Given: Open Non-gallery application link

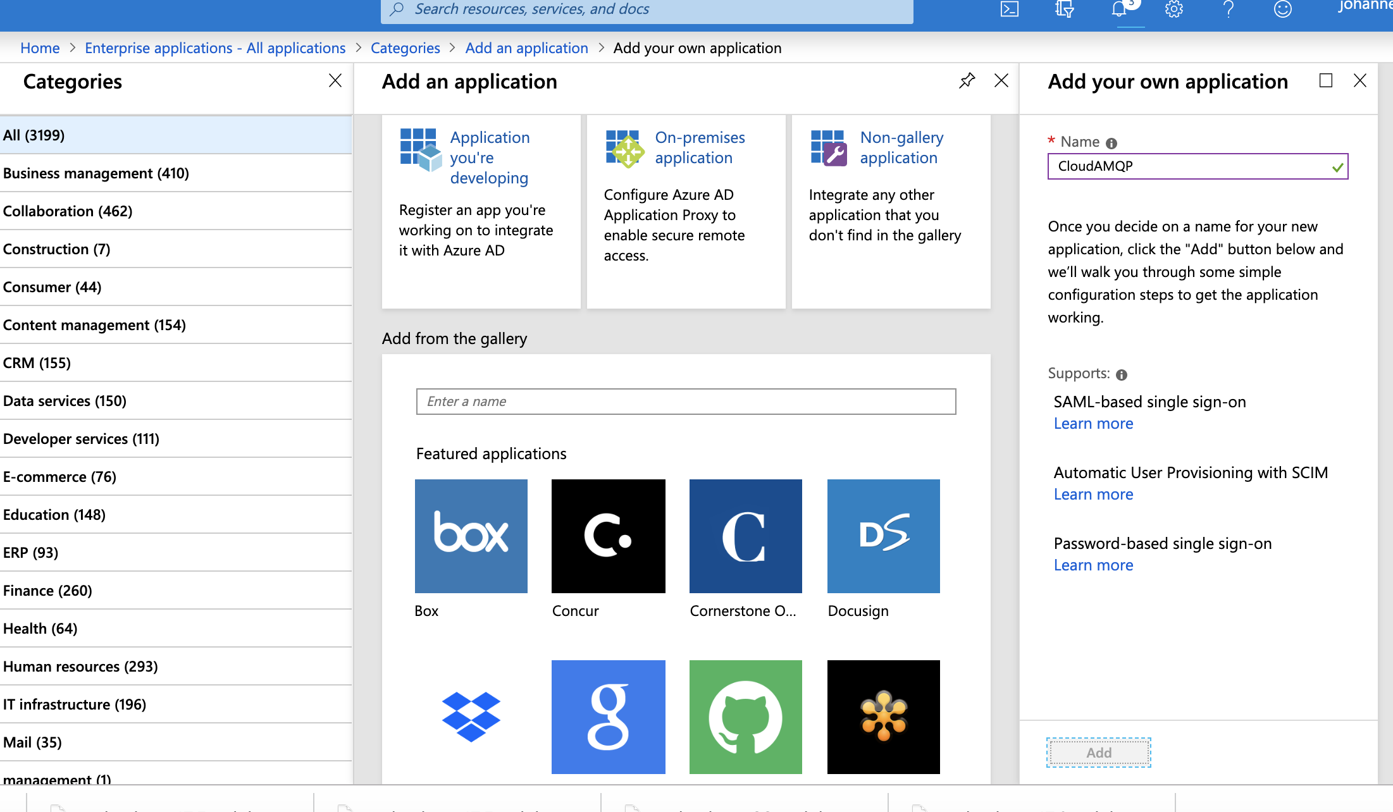Looking at the screenshot, I should point(901,147).
